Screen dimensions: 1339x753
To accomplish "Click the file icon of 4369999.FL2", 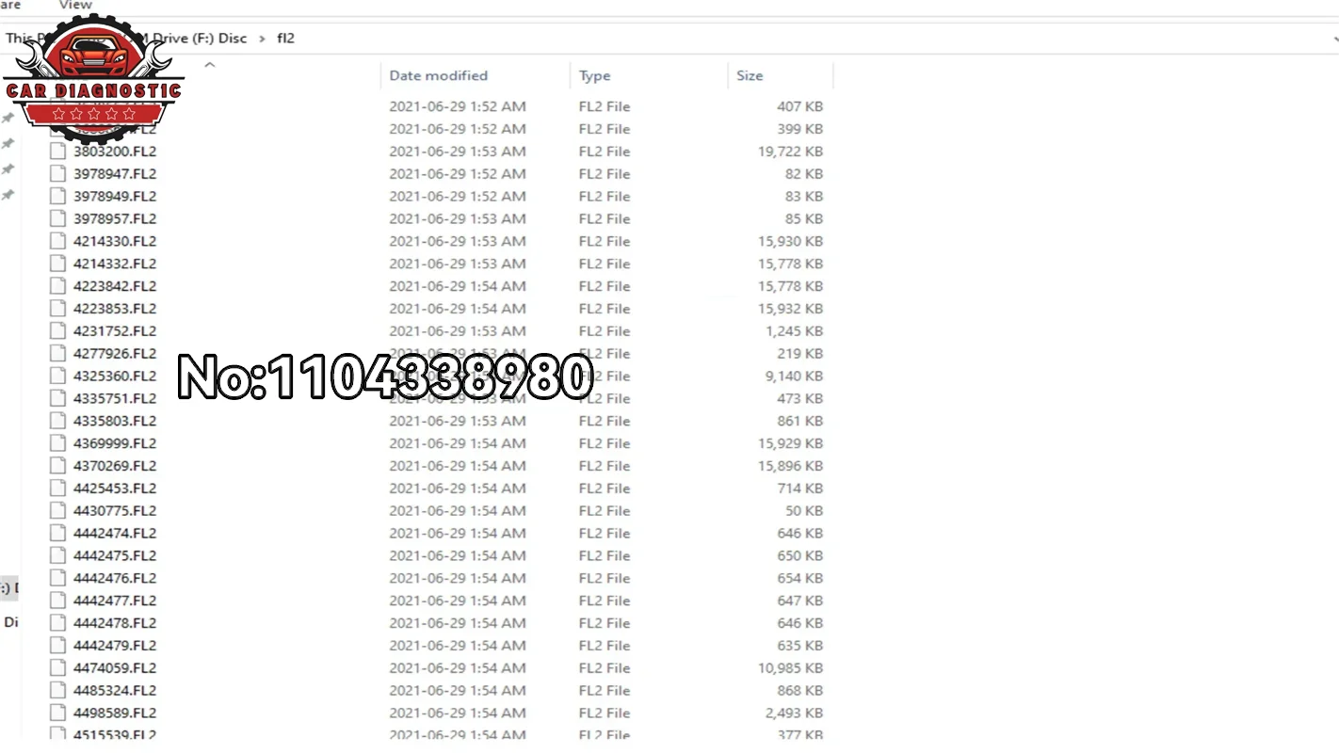I will tap(58, 443).
